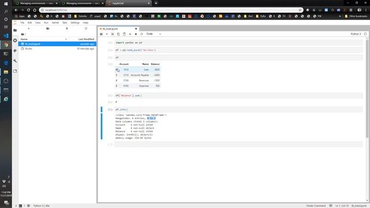Viewport: 370px width, 208px height.
Task: Collapse the df.info() output via blue bar
Action: (102, 126)
